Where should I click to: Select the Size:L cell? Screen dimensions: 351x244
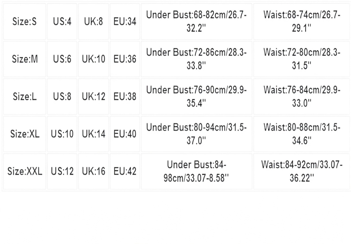click(x=25, y=96)
